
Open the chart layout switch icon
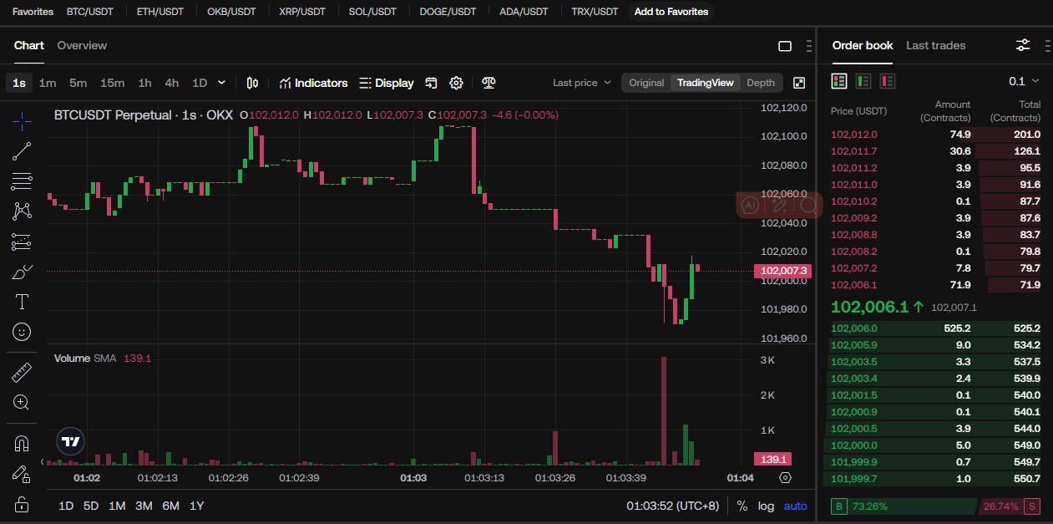click(x=431, y=83)
